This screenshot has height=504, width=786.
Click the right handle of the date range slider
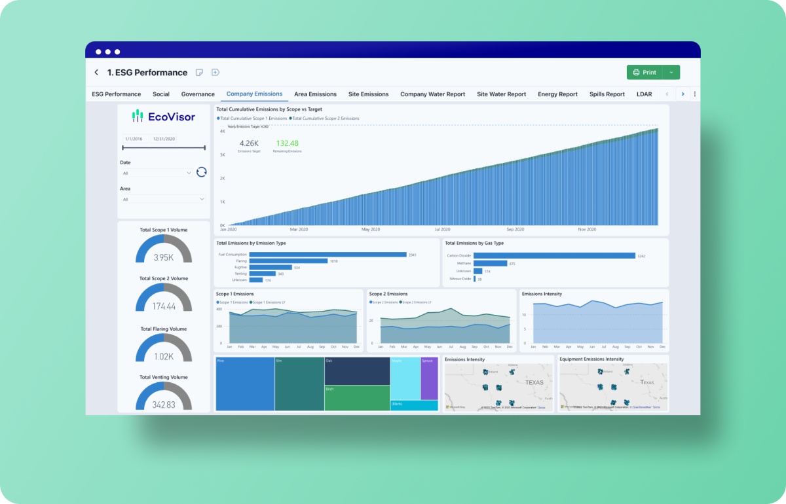pyautogui.click(x=204, y=148)
